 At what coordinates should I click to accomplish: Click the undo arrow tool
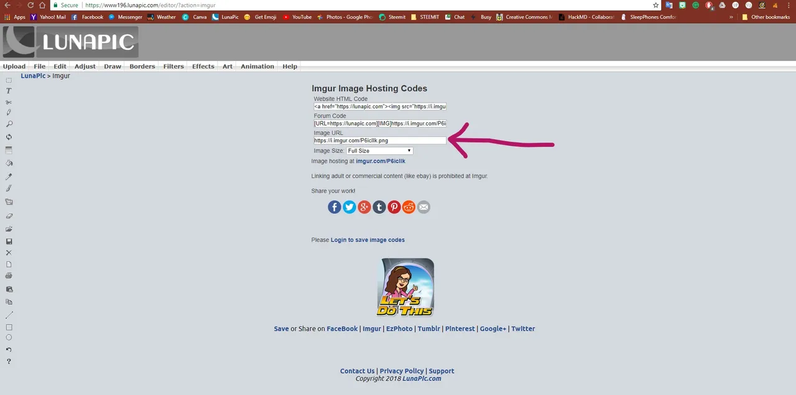click(x=9, y=350)
